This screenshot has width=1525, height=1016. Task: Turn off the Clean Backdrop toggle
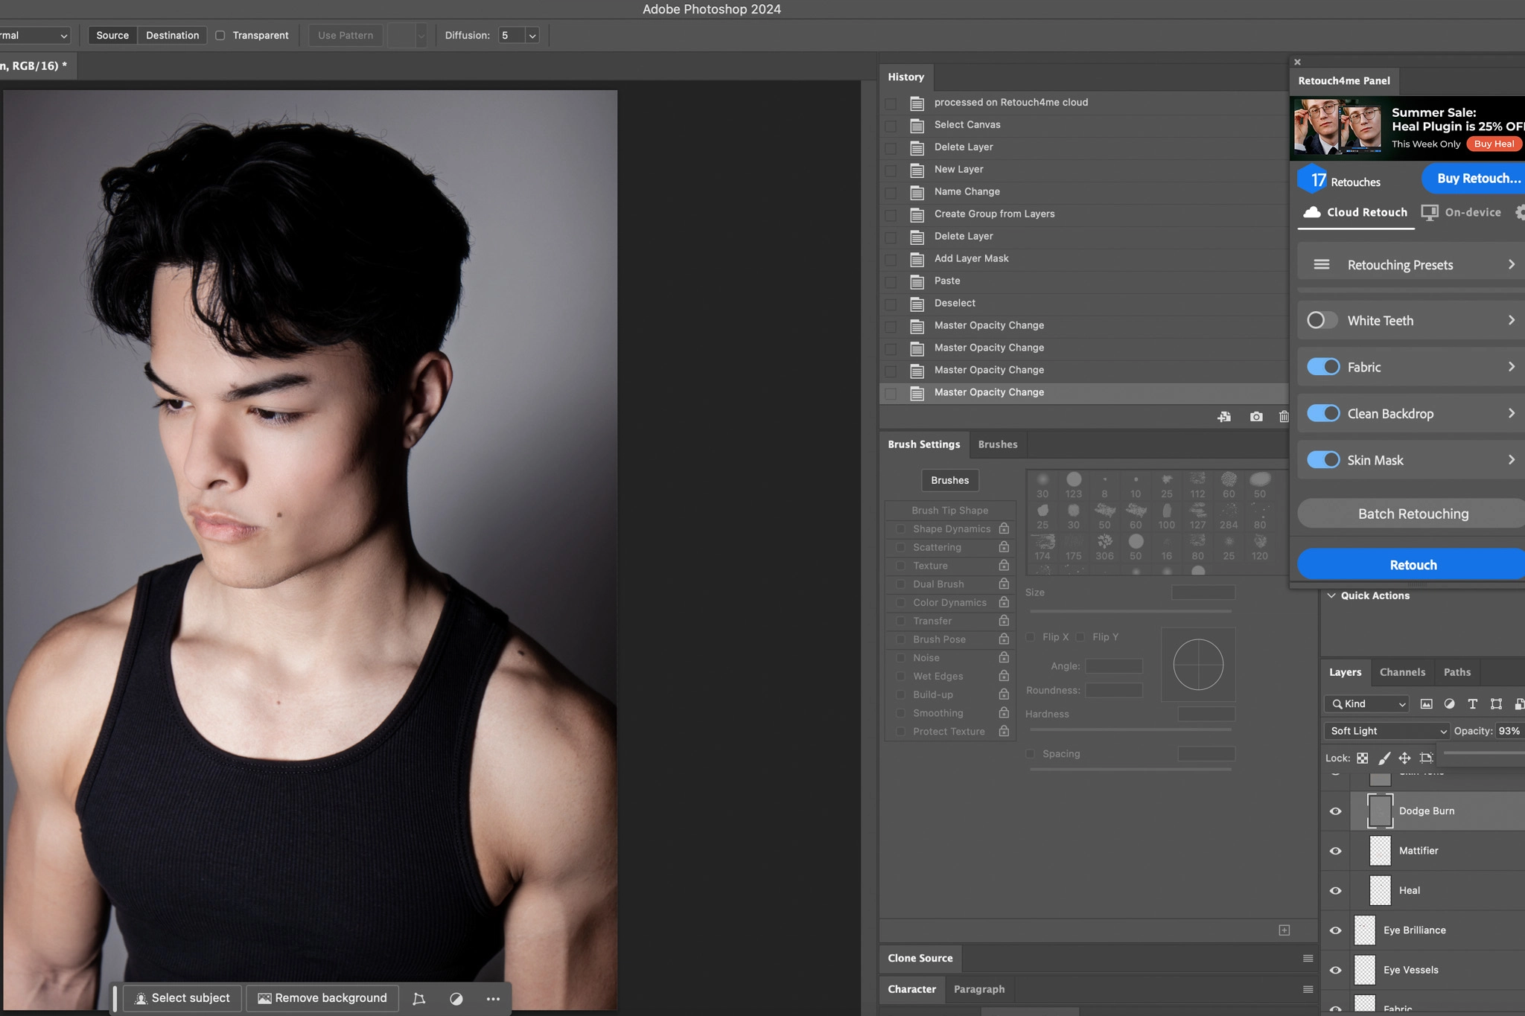click(x=1324, y=413)
